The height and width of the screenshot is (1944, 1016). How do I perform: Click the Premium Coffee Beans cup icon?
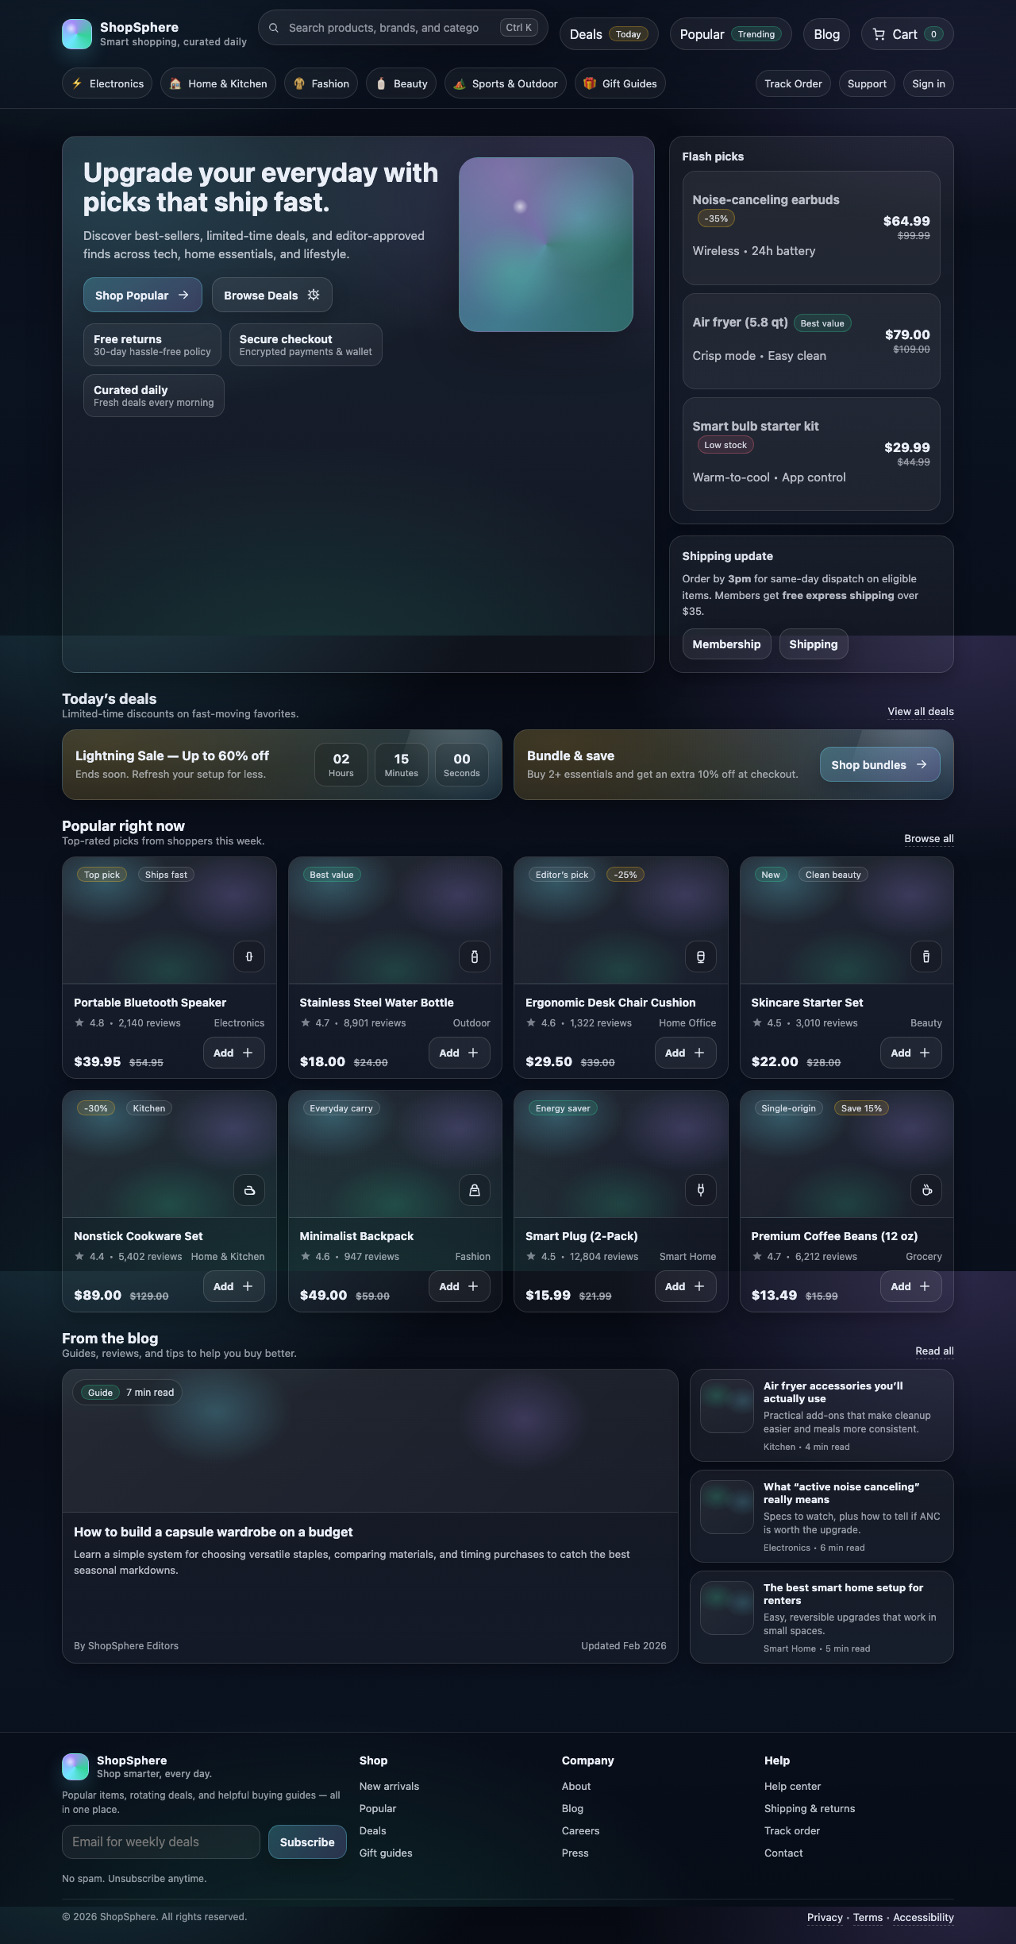tap(926, 1190)
